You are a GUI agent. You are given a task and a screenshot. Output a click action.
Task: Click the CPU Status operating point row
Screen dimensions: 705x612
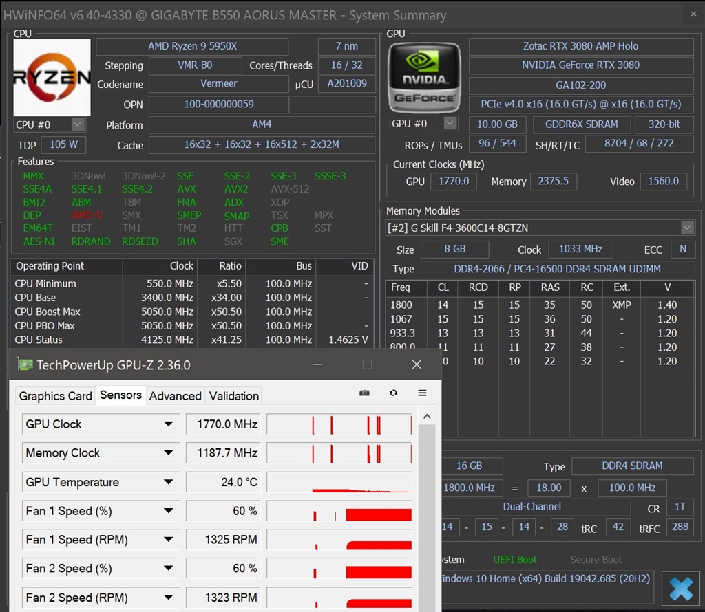192,340
